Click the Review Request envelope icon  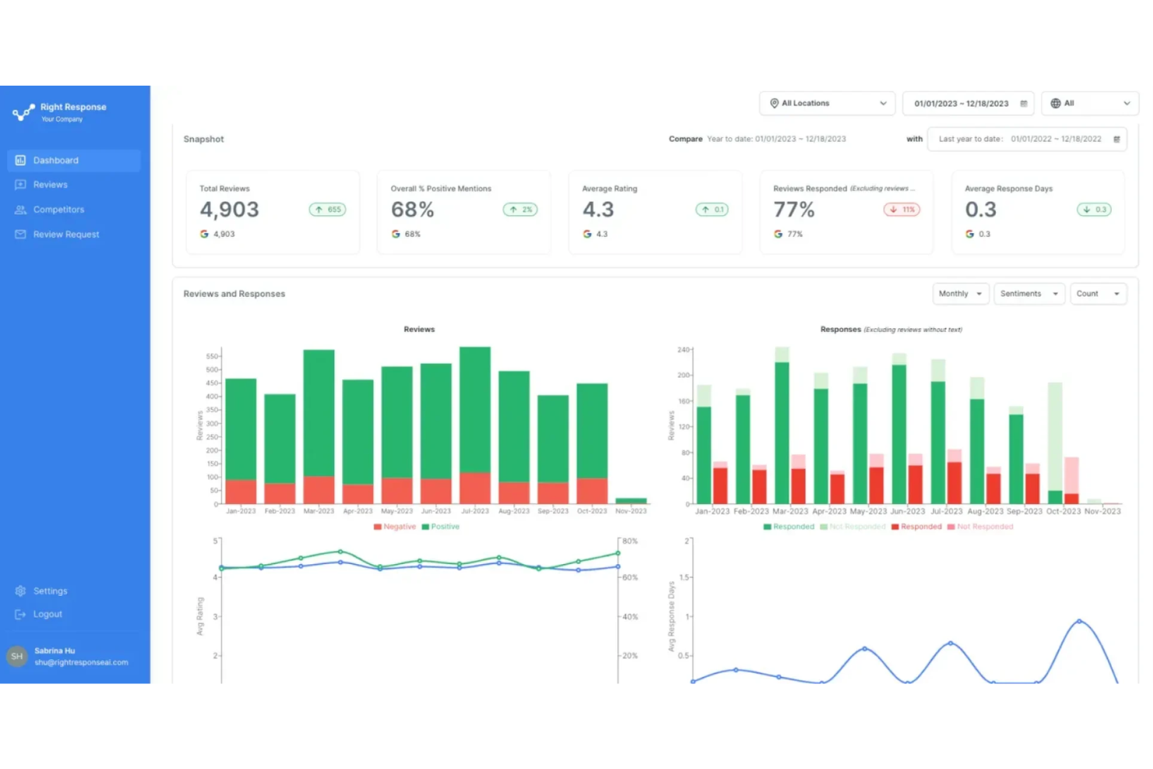coord(19,235)
